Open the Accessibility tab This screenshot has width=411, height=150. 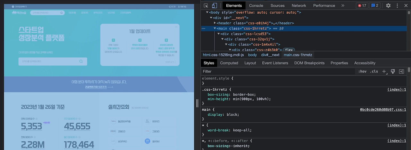tap(365, 63)
